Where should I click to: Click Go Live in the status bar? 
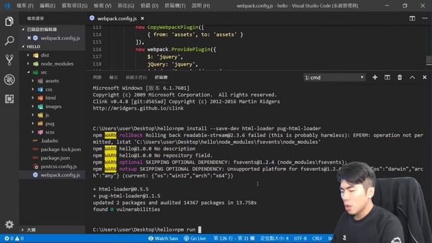tap(195, 238)
